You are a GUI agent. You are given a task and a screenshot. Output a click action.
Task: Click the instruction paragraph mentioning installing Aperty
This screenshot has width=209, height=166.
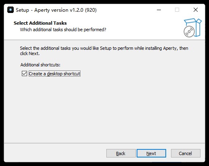[x=104, y=51]
